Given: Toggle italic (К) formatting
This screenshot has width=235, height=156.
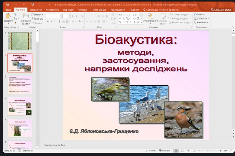Looking at the screenshot, I should [x=52, y=22].
